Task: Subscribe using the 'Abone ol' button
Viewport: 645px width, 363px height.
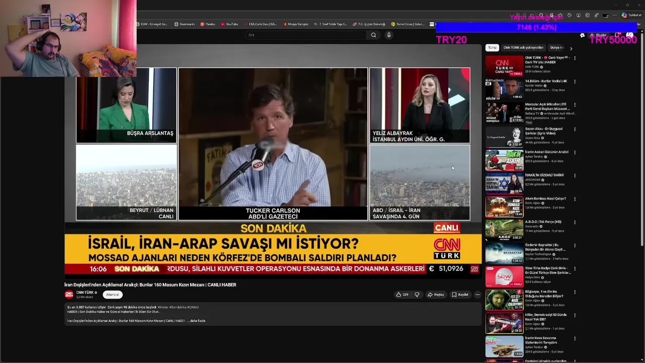Action: (112, 294)
